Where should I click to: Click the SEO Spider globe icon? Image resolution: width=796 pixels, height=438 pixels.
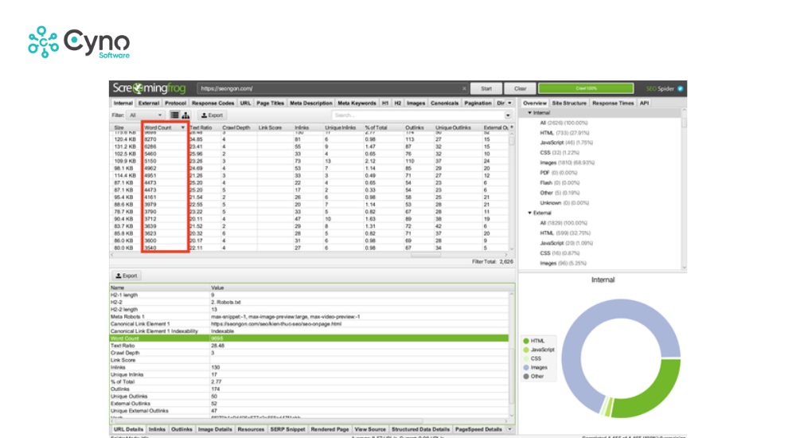click(x=681, y=88)
